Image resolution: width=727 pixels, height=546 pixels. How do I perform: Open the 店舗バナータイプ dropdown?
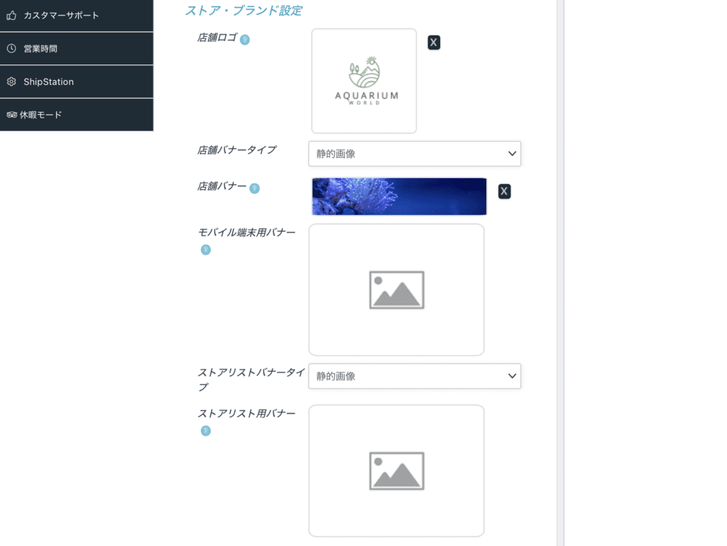click(x=414, y=154)
